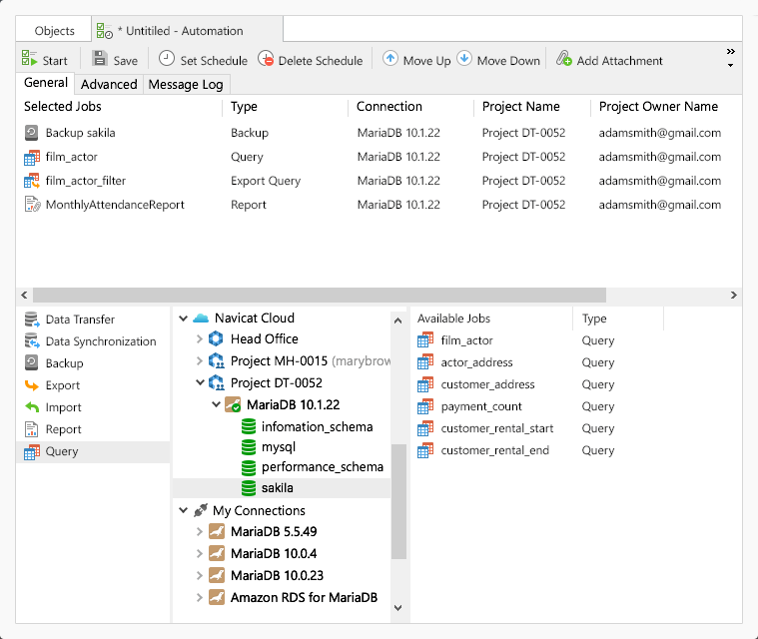Open the Message Log tab
Viewport: 758px width, 639px height.
pyautogui.click(x=186, y=85)
